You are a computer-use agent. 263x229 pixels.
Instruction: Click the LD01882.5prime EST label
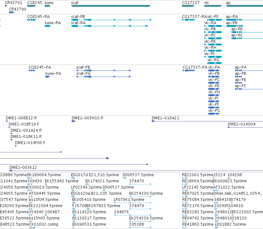[x=230, y=224]
